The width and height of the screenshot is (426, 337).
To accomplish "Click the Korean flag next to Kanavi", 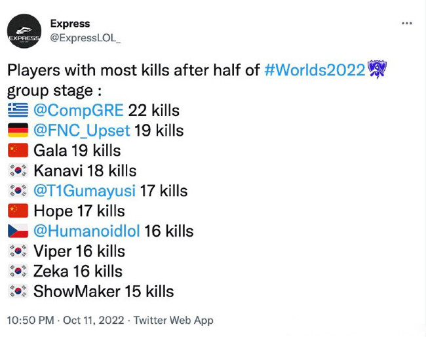I will pyautogui.click(x=18, y=170).
